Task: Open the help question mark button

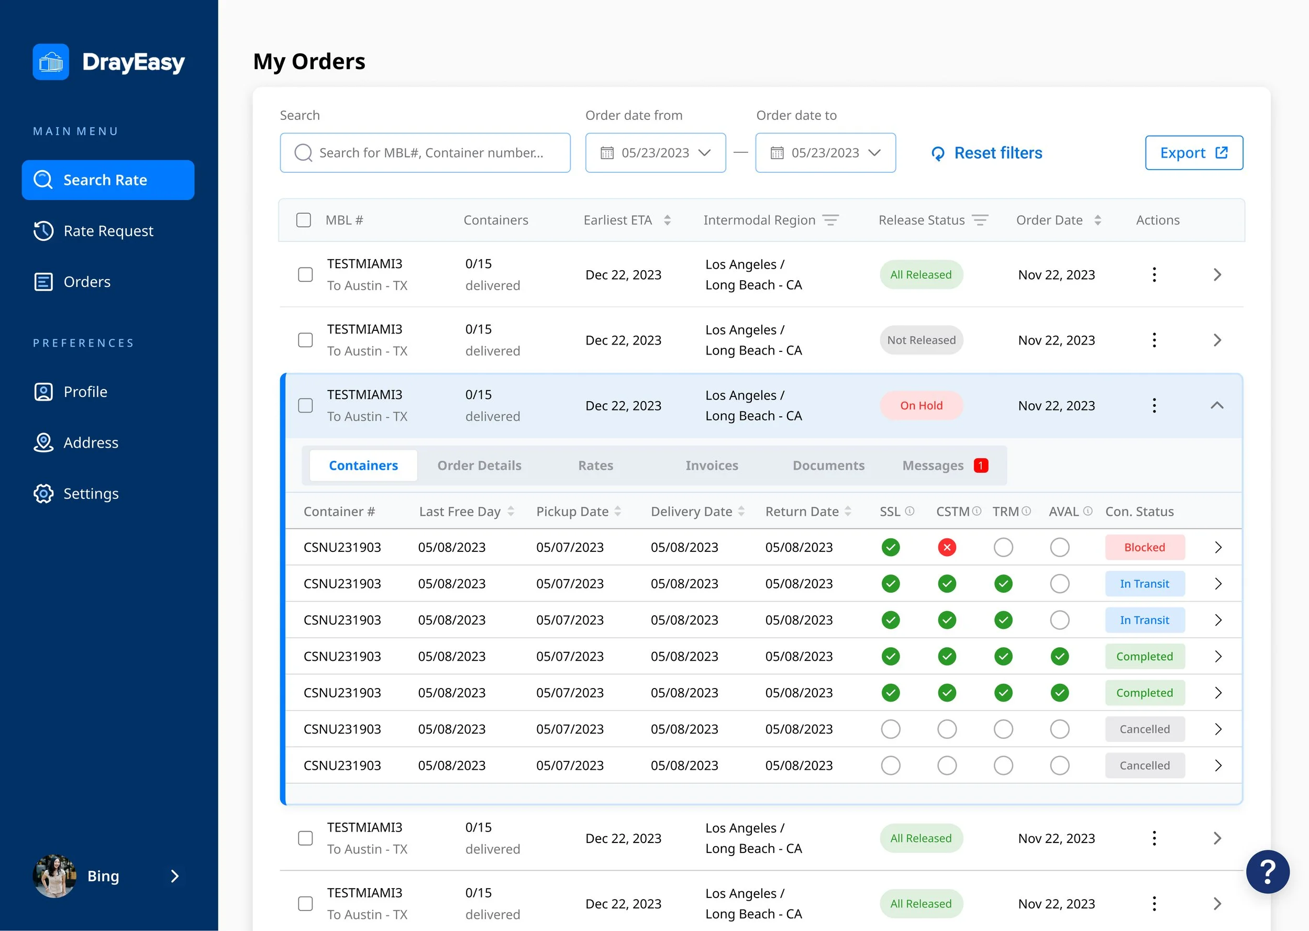Action: (1267, 871)
